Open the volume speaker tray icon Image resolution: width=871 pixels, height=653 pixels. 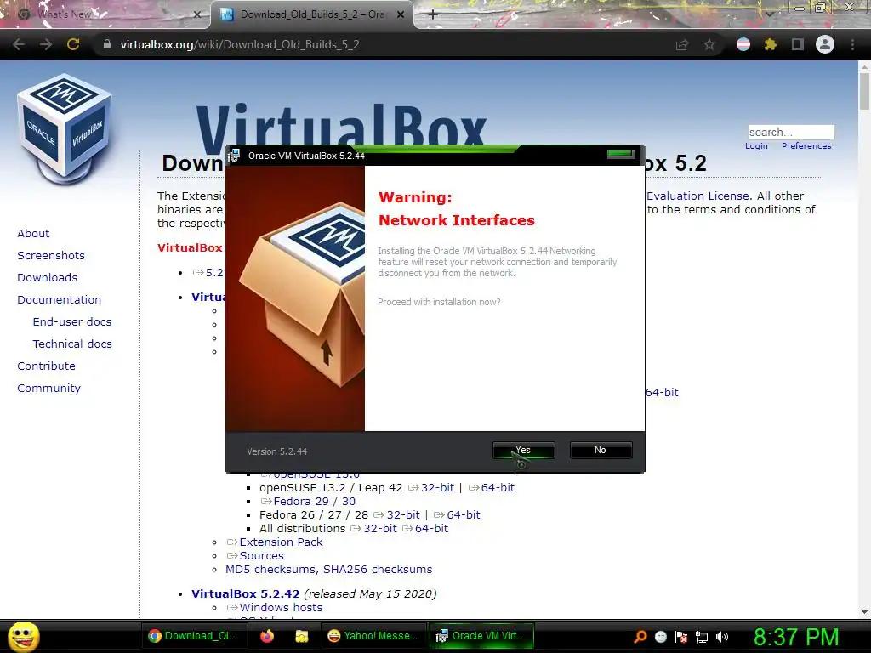pyautogui.click(x=722, y=637)
